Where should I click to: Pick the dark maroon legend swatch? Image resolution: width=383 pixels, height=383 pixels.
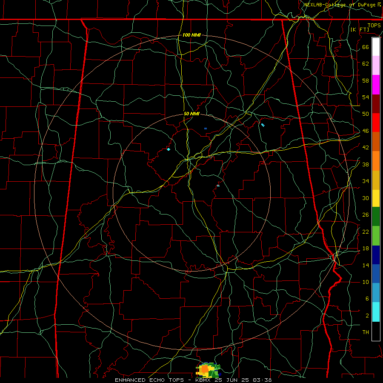coord(376,104)
